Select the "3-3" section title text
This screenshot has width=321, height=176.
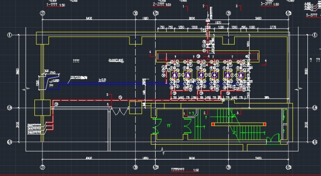[266, 4]
